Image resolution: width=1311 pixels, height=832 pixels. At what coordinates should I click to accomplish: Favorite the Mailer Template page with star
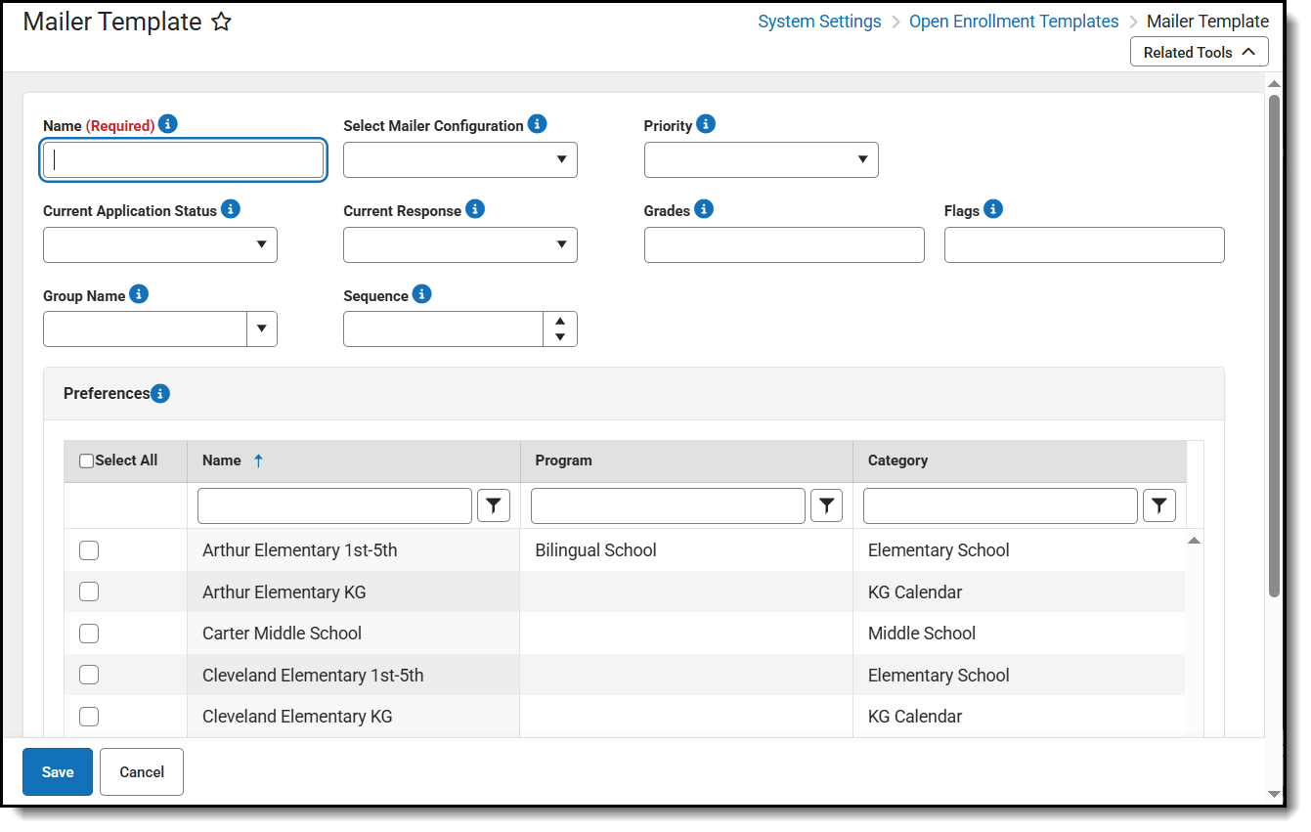coord(222,22)
